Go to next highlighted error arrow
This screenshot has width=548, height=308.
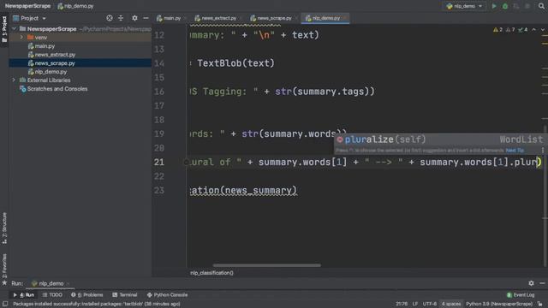542,30
